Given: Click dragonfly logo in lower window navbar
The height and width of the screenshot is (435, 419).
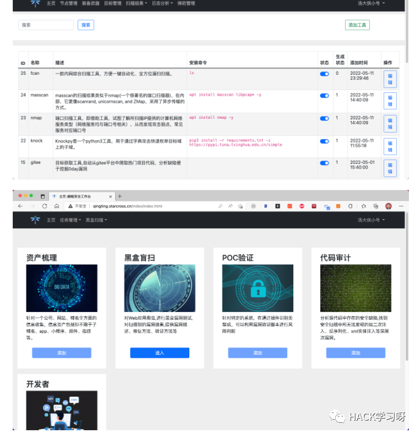Looking at the screenshot, I should (x=35, y=220).
